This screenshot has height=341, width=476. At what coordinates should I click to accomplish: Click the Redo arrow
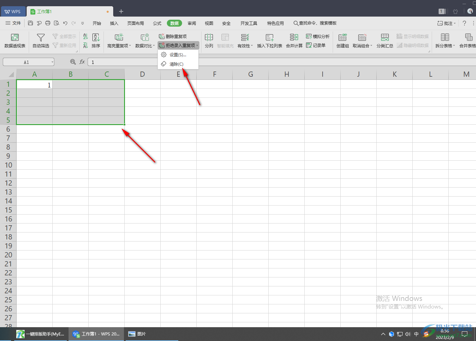click(73, 23)
